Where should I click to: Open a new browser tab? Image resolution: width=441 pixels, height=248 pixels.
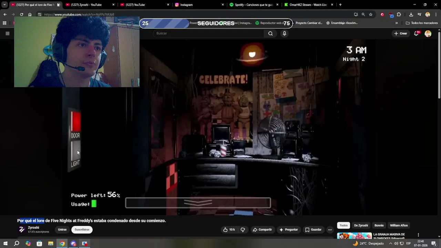(340, 5)
